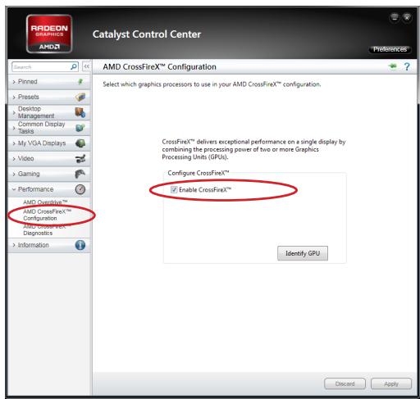
Task: Expand the Gaming section
Action: tap(49, 174)
